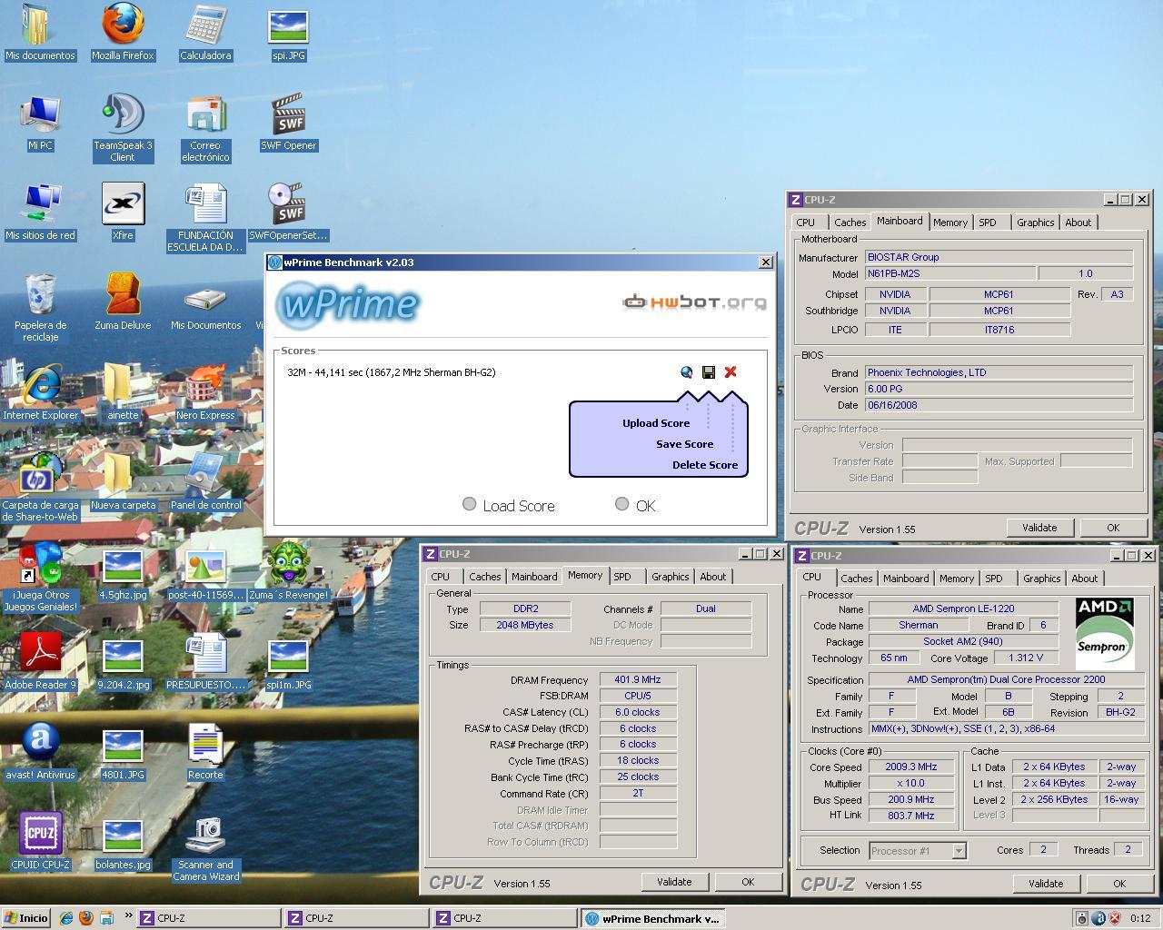Click the hwbot.org logo in wPrime
This screenshot has height=930, width=1163.
[x=694, y=302]
